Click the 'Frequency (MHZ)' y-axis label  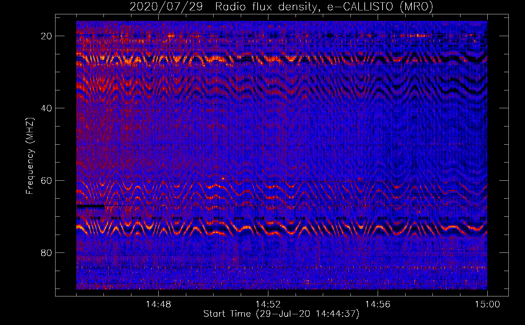[x=30, y=156]
